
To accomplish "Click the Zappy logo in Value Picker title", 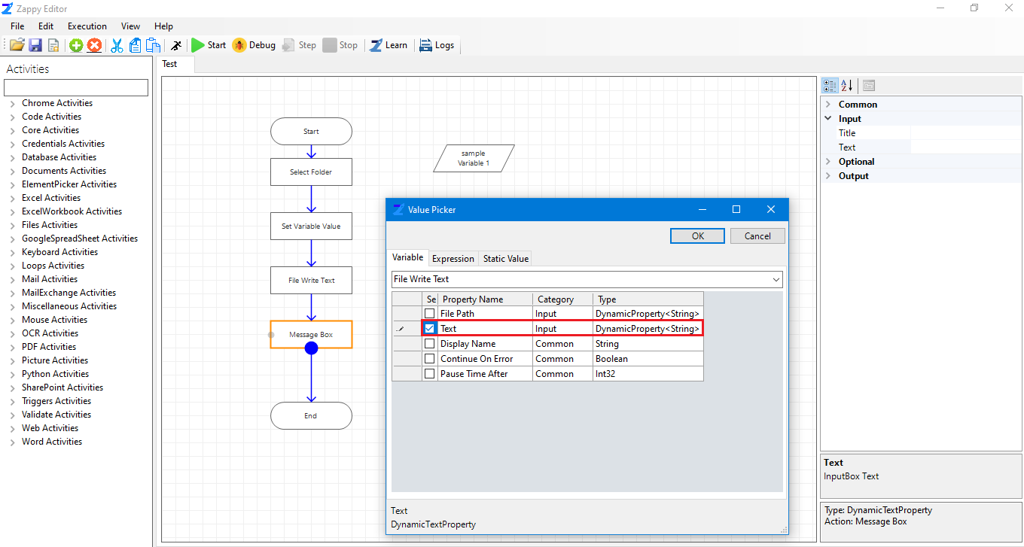I will coord(398,209).
